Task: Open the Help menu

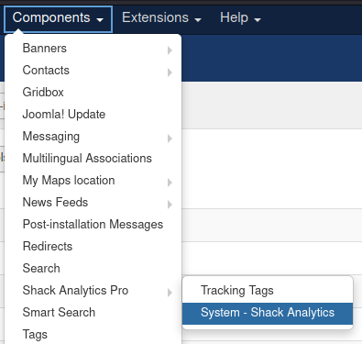Action: pos(240,18)
